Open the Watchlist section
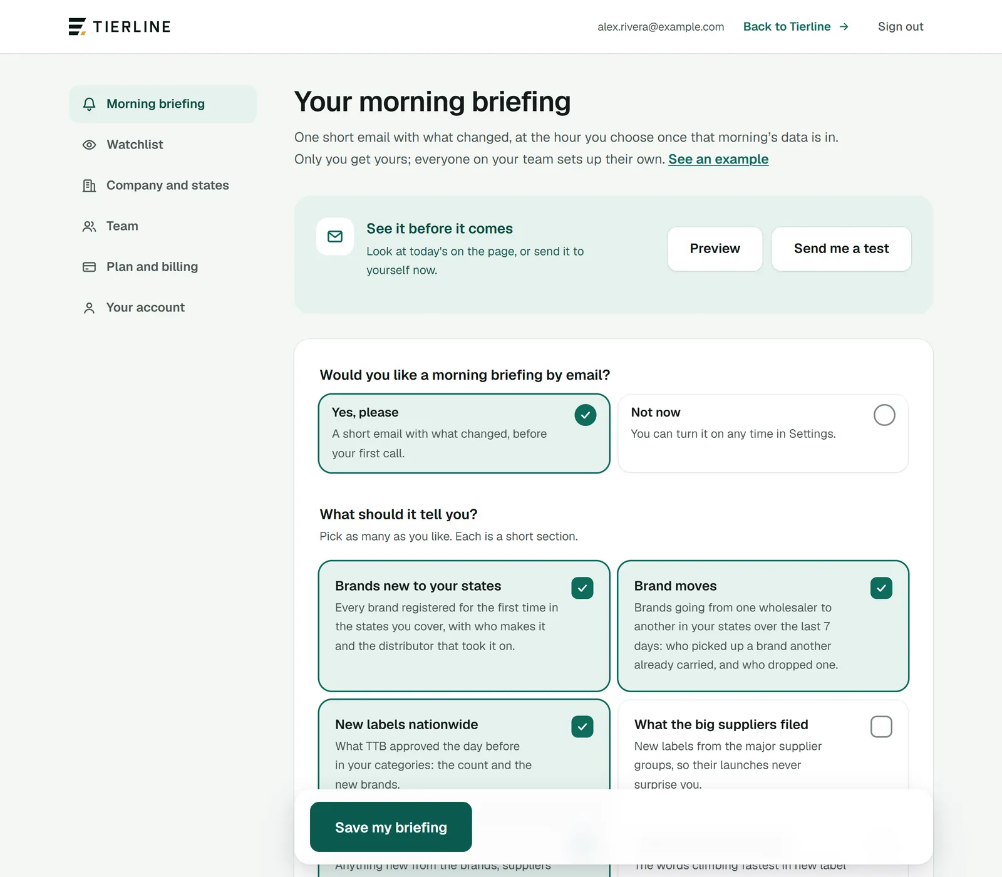Image resolution: width=1002 pixels, height=877 pixels. [163, 145]
